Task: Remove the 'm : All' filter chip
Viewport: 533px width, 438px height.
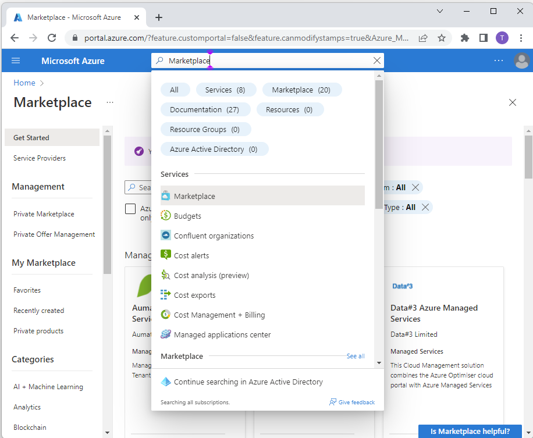Action: point(415,187)
